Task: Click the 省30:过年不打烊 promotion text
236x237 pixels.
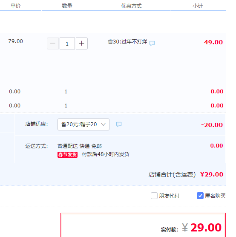Action: point(127,42)
